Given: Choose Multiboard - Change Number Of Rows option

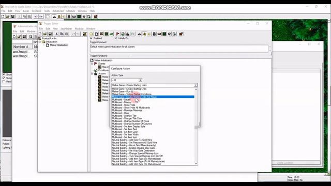Looking at the screenshot, I should click(153, 121).
